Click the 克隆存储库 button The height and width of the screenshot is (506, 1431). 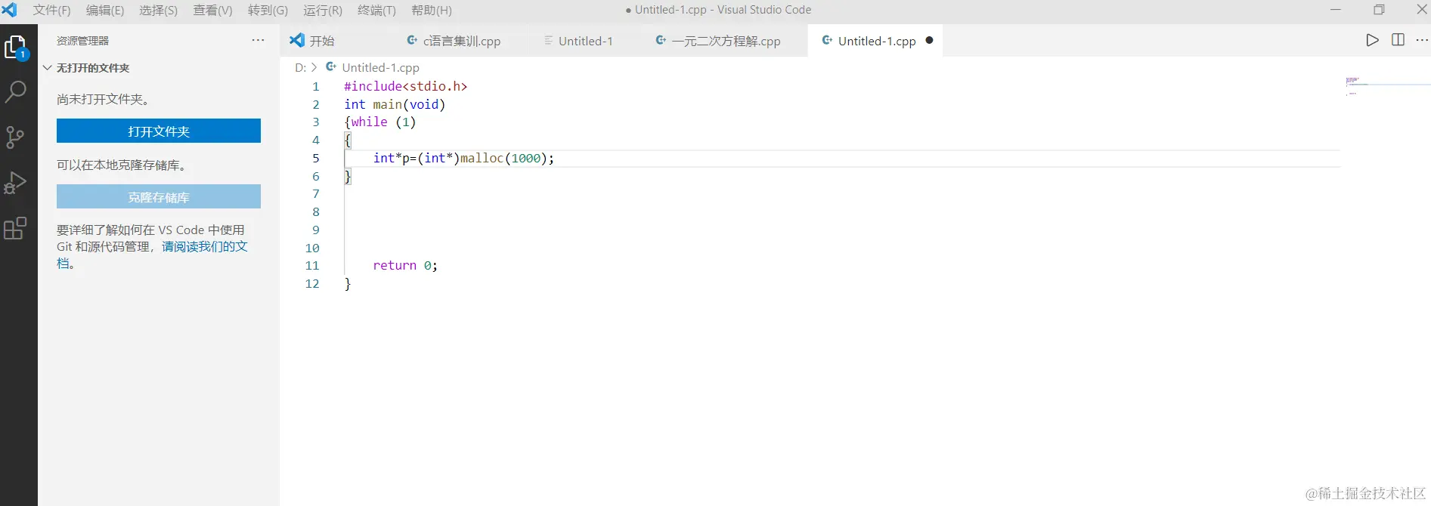pos(159,196)
